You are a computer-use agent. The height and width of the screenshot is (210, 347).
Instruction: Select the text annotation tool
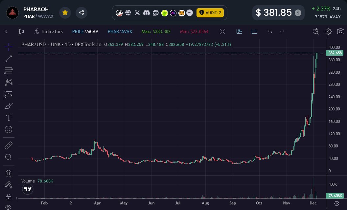9,118
